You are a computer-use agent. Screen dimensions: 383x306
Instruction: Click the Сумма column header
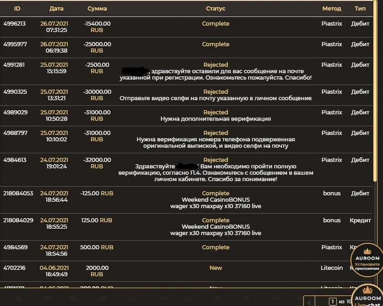point(97,9)
